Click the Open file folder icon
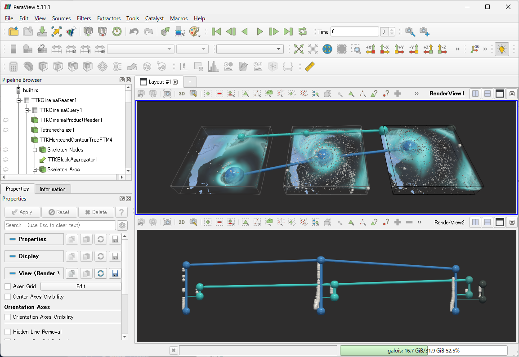This screenshot has height=357, width=519. (13, 31)
